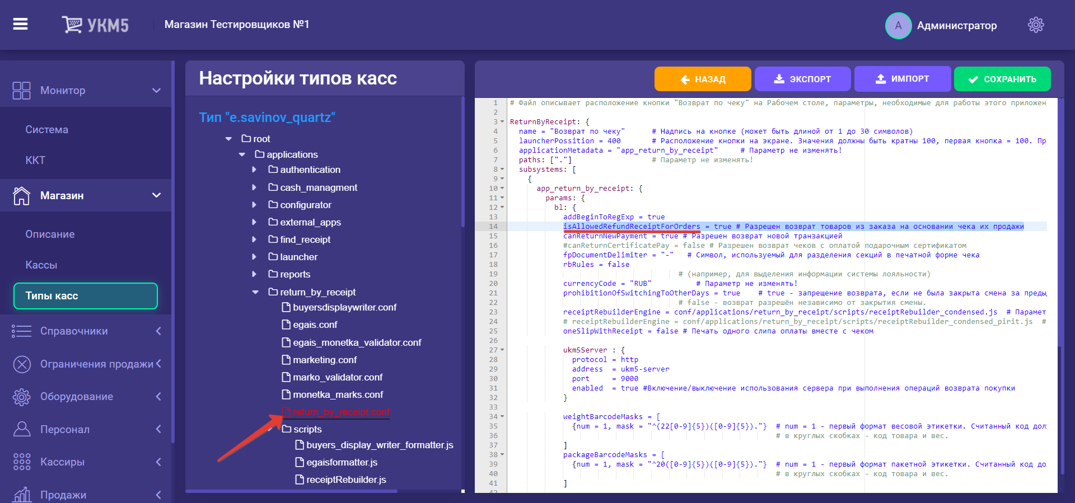The height and width of the screenshot is (503, 1075).
Task: Click the Ограничения продажи crossed-circle icon
Action: coord(21,364)
